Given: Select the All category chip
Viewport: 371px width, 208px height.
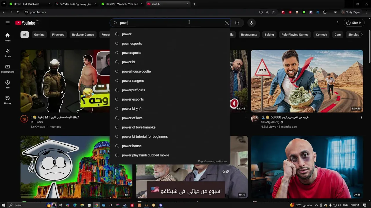Looking at the screenshot, I should click(25, 35).
